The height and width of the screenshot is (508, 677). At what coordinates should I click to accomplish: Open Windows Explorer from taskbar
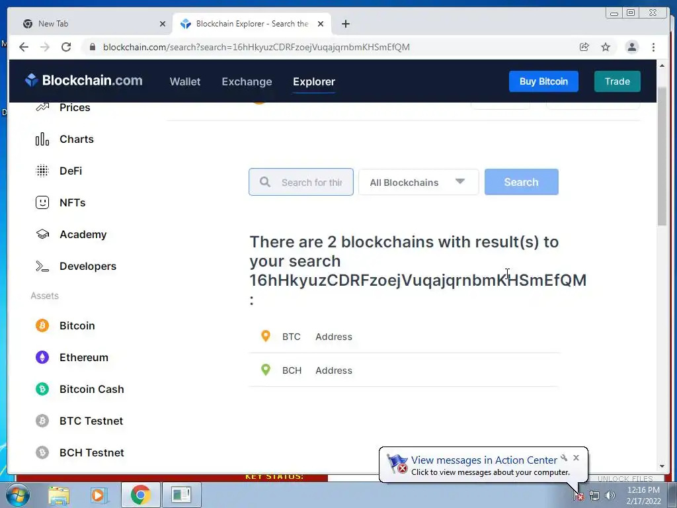59,495
